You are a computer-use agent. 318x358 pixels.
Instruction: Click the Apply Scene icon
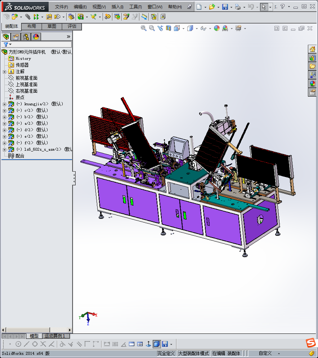pos(225,28)
